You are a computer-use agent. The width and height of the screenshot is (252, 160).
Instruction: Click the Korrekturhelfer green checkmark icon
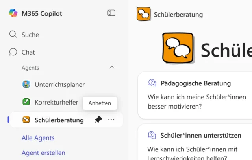tap(26, 102)
